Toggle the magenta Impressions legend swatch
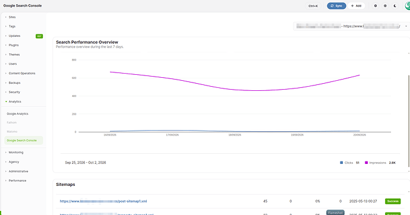The height and width of the screenshot is (215, 410). click(x=367, y=163)
